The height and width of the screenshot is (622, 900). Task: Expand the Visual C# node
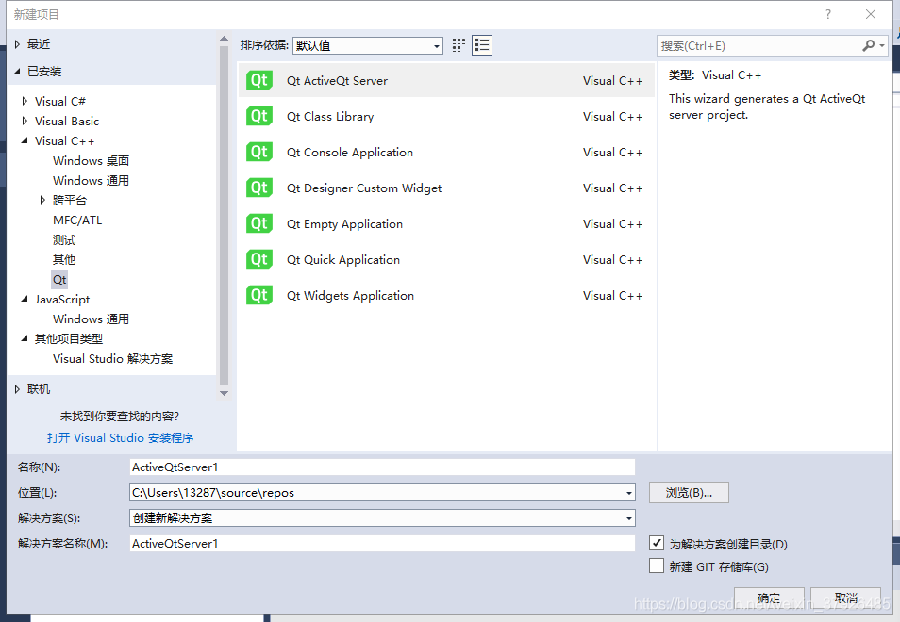click(x=25, y=101)
